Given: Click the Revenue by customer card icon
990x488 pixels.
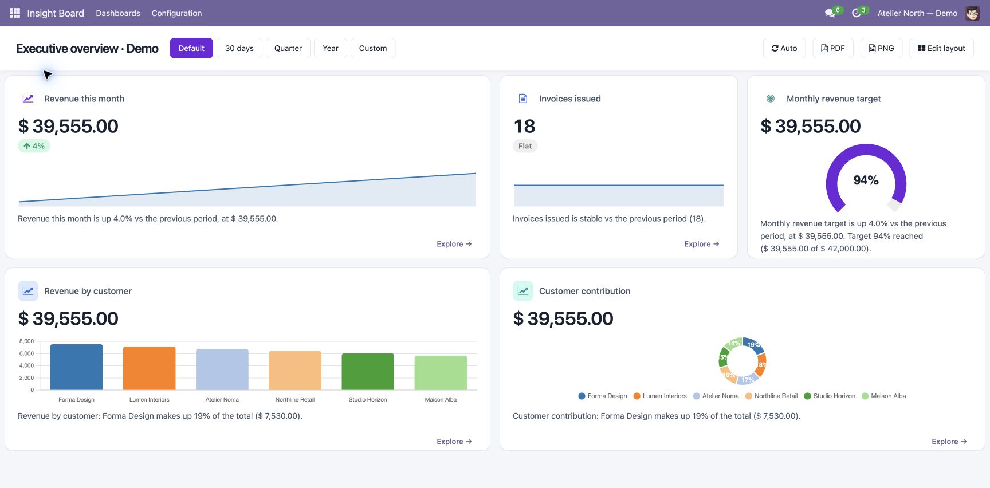Looking at the screenshot, I should (28, 291).
